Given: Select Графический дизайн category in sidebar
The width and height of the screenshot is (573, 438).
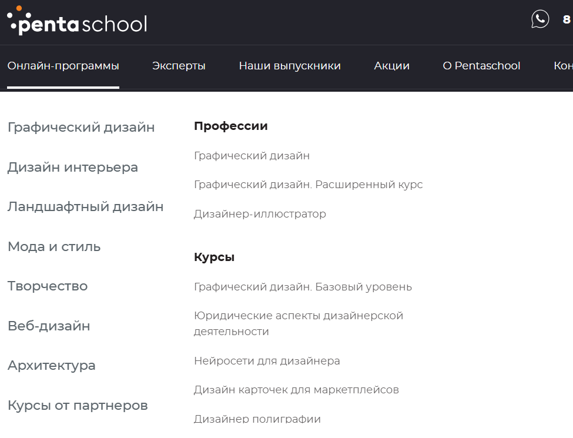Looking at the screenshot, I should (x=81, y=128).
